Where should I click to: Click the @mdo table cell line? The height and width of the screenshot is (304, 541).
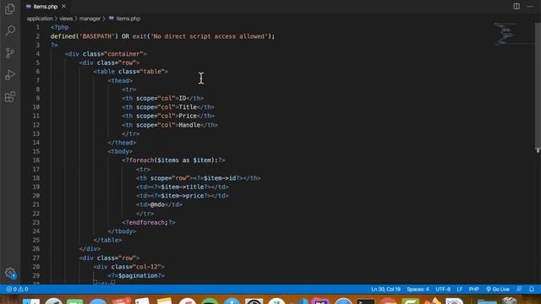[x=159, y=204]
